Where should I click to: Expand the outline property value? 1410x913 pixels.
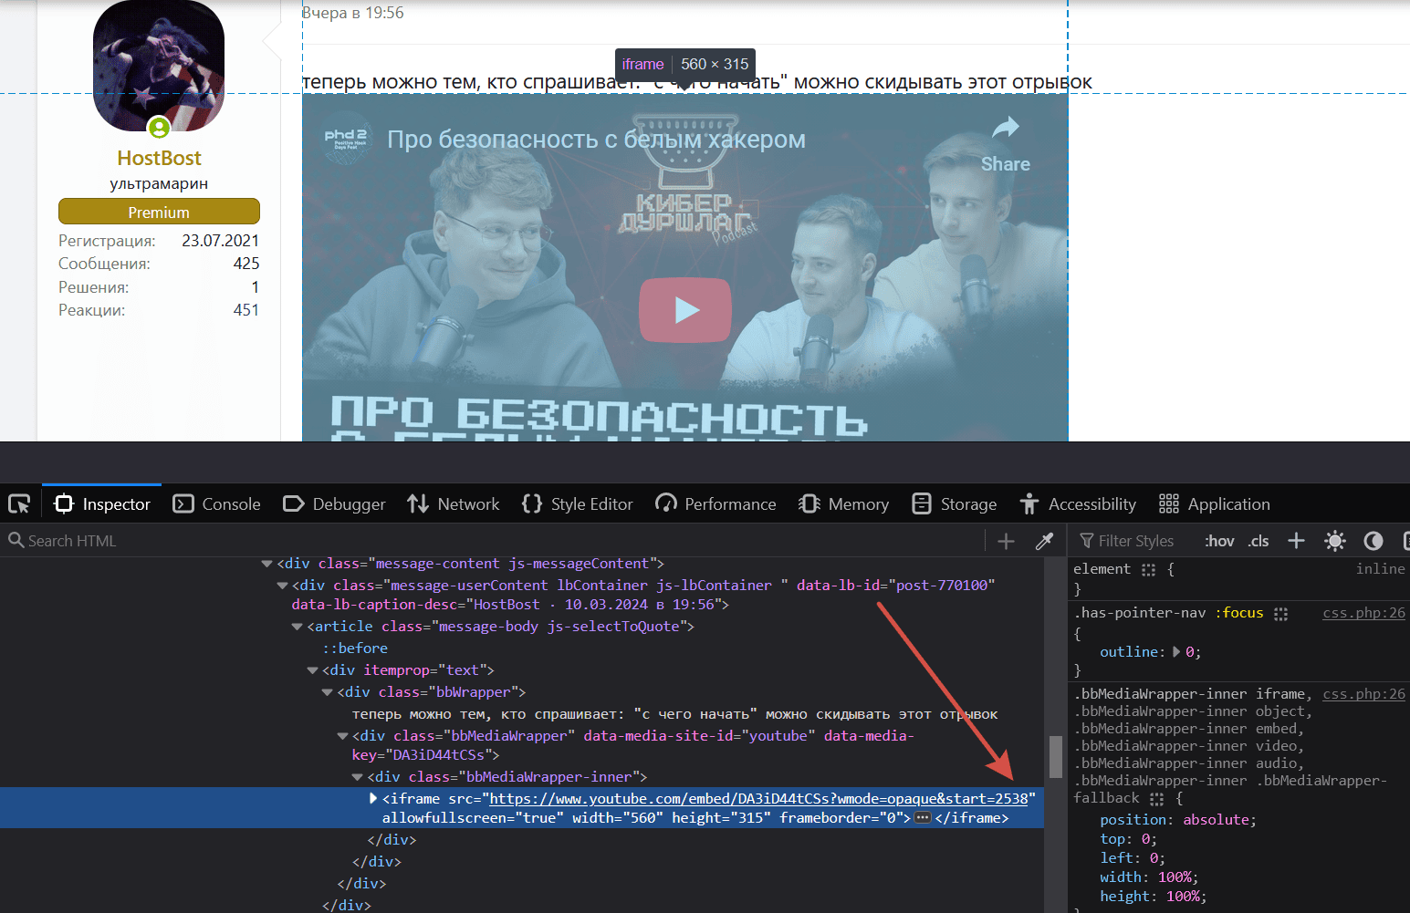(1176, 652)
